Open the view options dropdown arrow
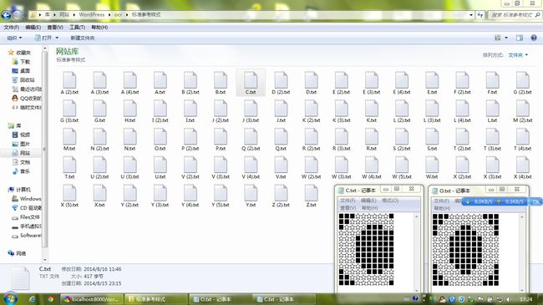The width and height of the screenshot is (543, 305). (x=506, y=38)
